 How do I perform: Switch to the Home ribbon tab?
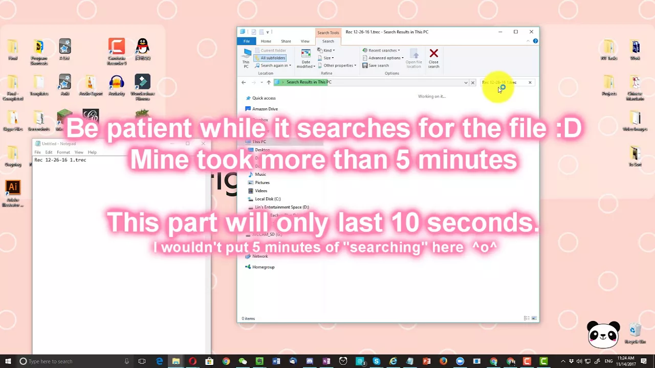point(266,41)
